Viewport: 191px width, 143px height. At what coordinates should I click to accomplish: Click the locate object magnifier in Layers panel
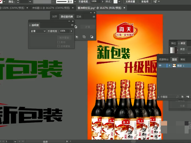[177, 97]
